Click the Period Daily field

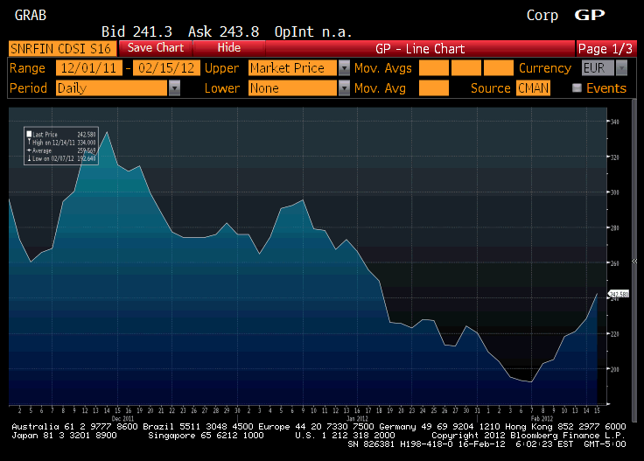coord(112,87)
